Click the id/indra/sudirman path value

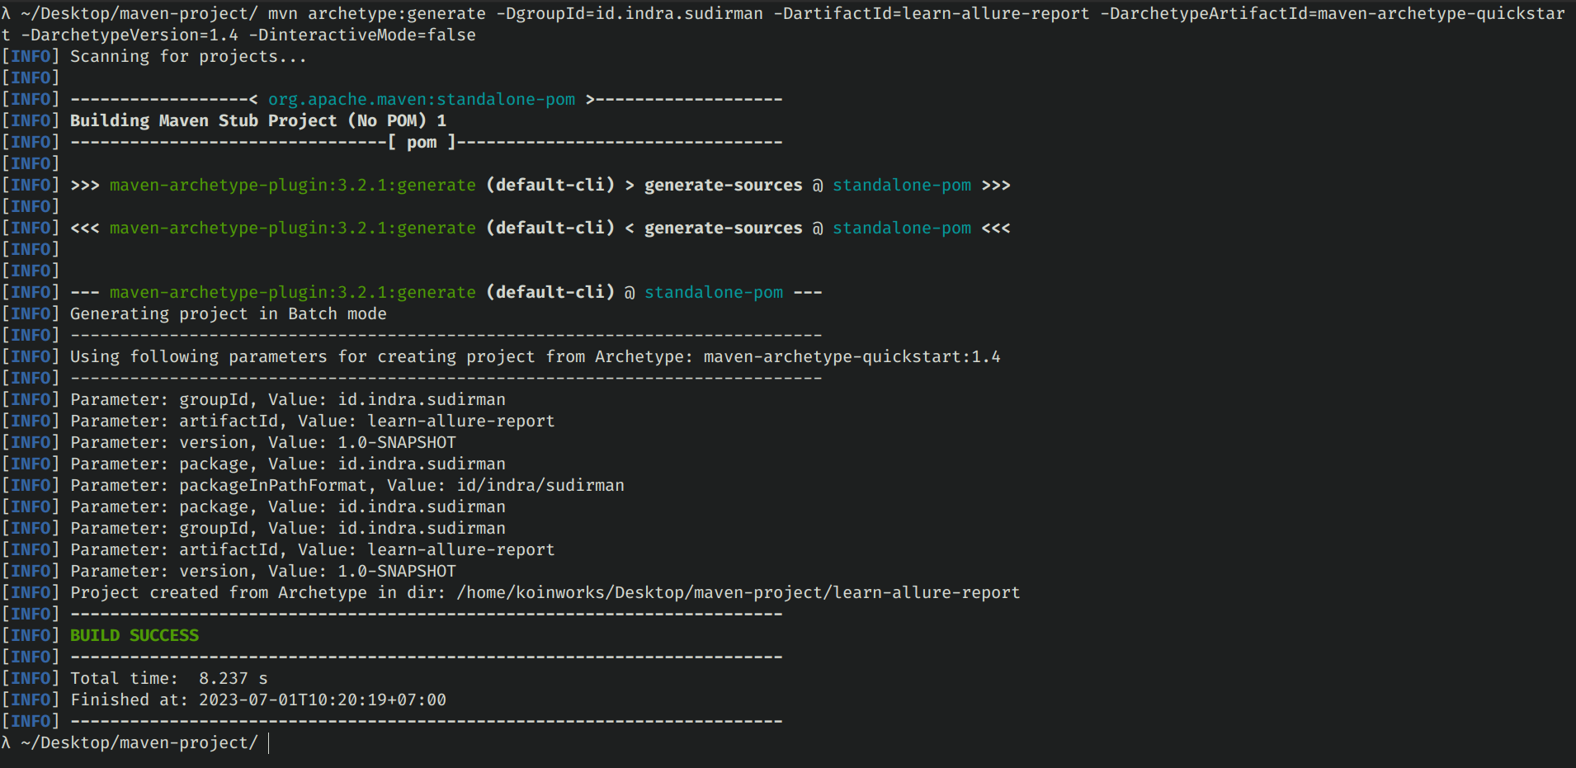(540, 485)
